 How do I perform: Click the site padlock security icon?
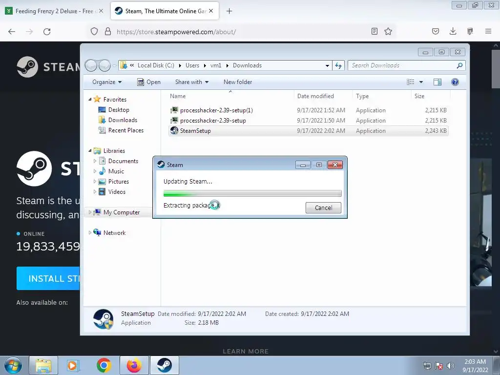(x=108, y=32)
